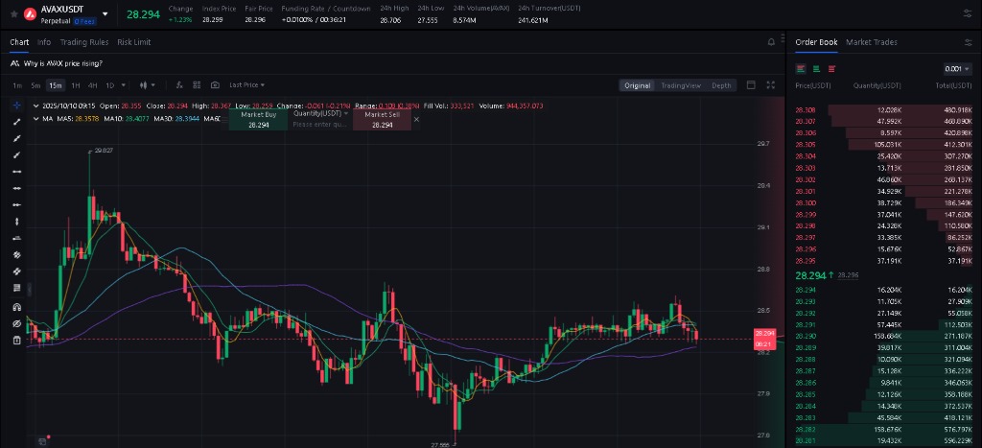This screenshot has width=982, height=448.
Task: Switch the chart to TradingView mode
Action: (680, 85)
